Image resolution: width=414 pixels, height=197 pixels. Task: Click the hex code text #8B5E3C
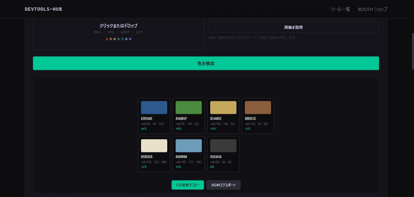[x=250, y=119]
